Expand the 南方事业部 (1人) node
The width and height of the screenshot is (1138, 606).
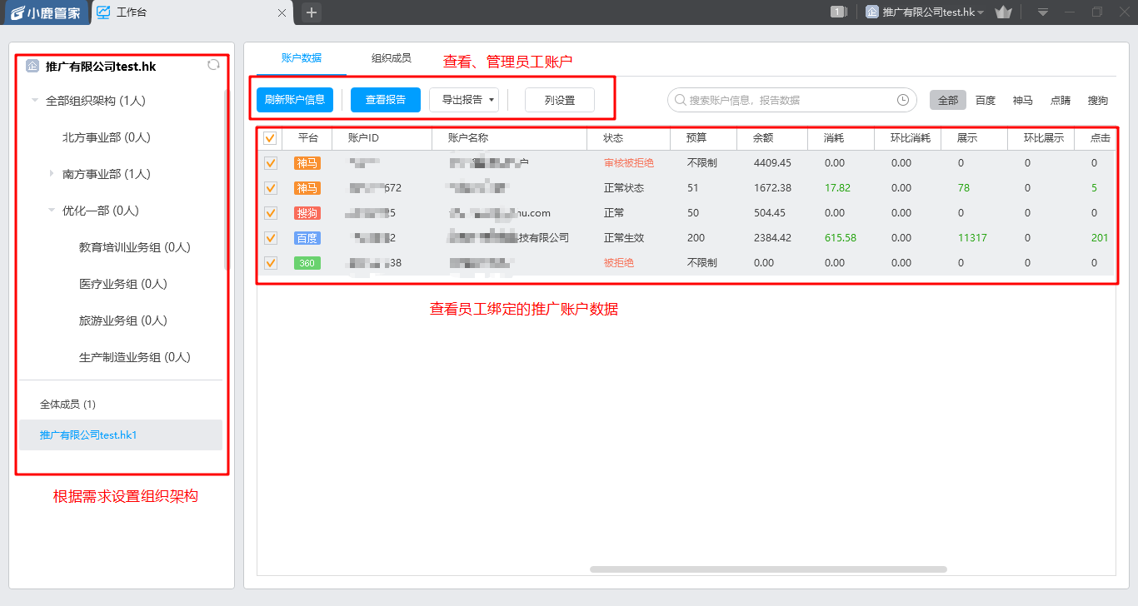pyautogui.click(x=52, y=174)
